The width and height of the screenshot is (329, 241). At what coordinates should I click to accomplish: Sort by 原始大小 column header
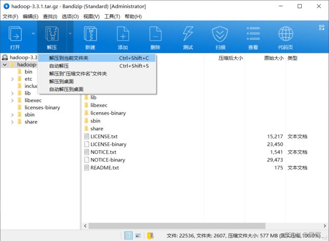click(x=274, y=58)
